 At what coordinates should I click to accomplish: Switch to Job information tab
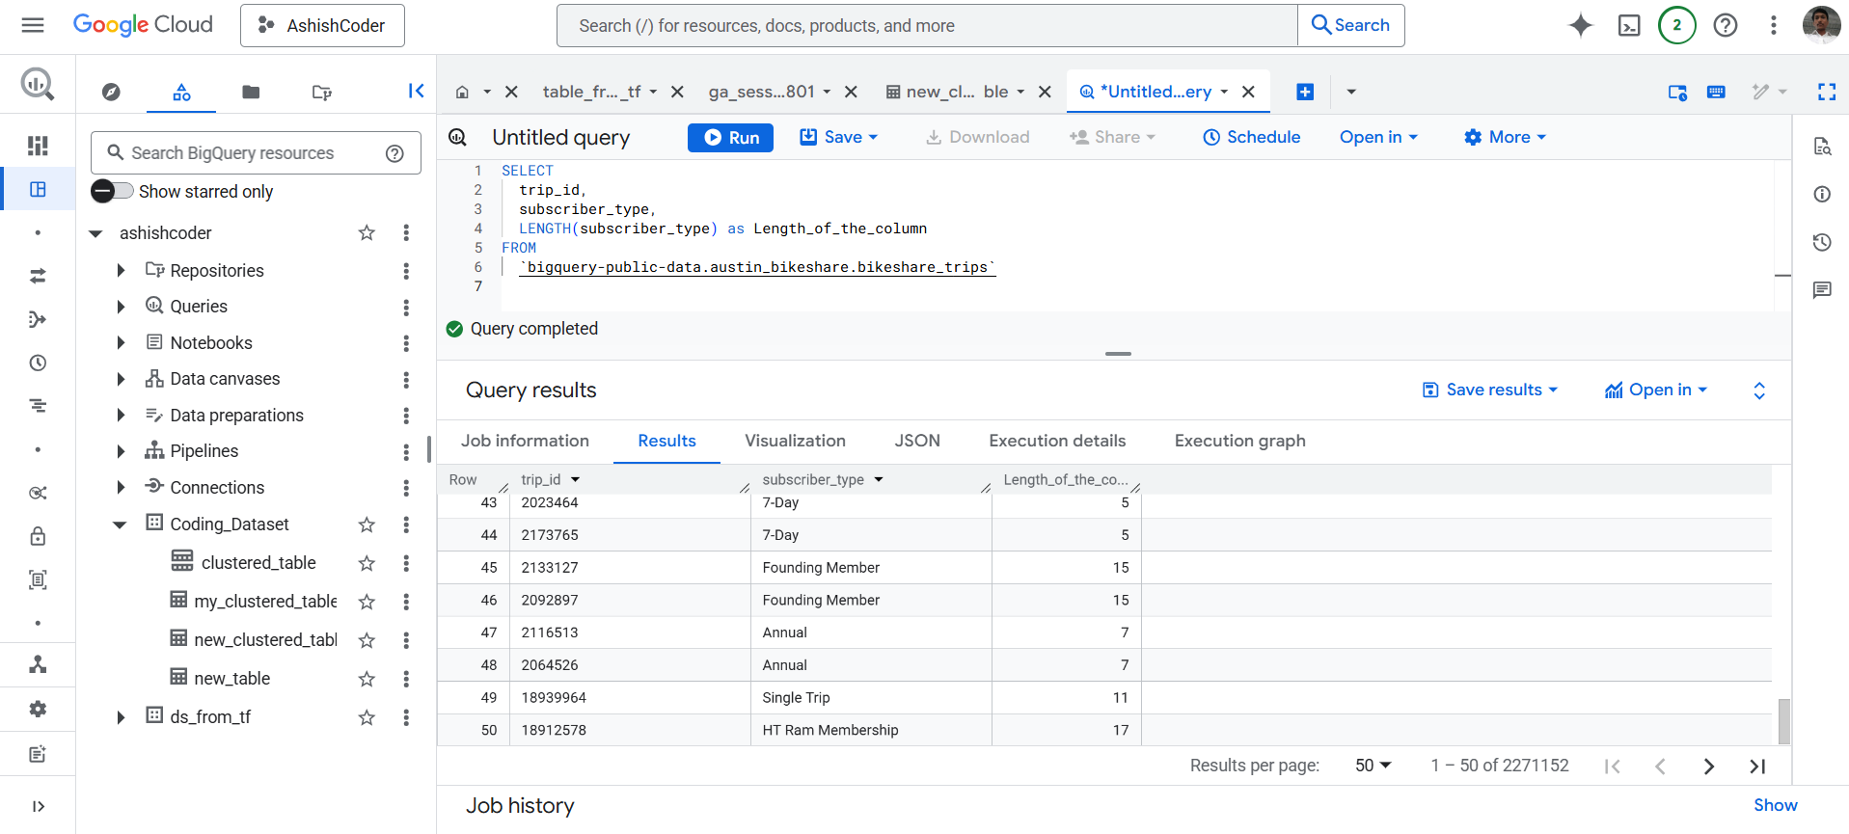(525, 441)
